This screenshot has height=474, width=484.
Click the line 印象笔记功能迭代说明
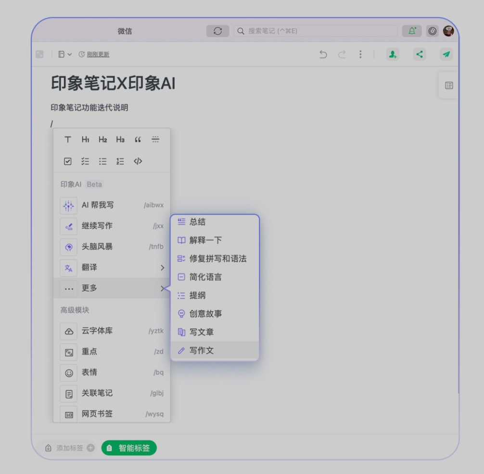pyautogui.click(x=89, y=107)
